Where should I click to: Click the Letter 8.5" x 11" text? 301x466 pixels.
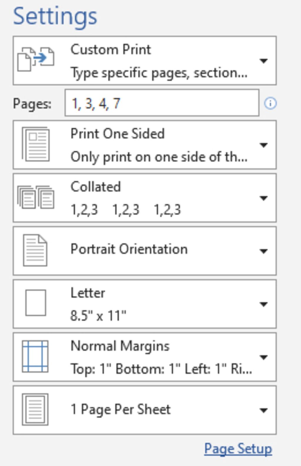[98, 316]
